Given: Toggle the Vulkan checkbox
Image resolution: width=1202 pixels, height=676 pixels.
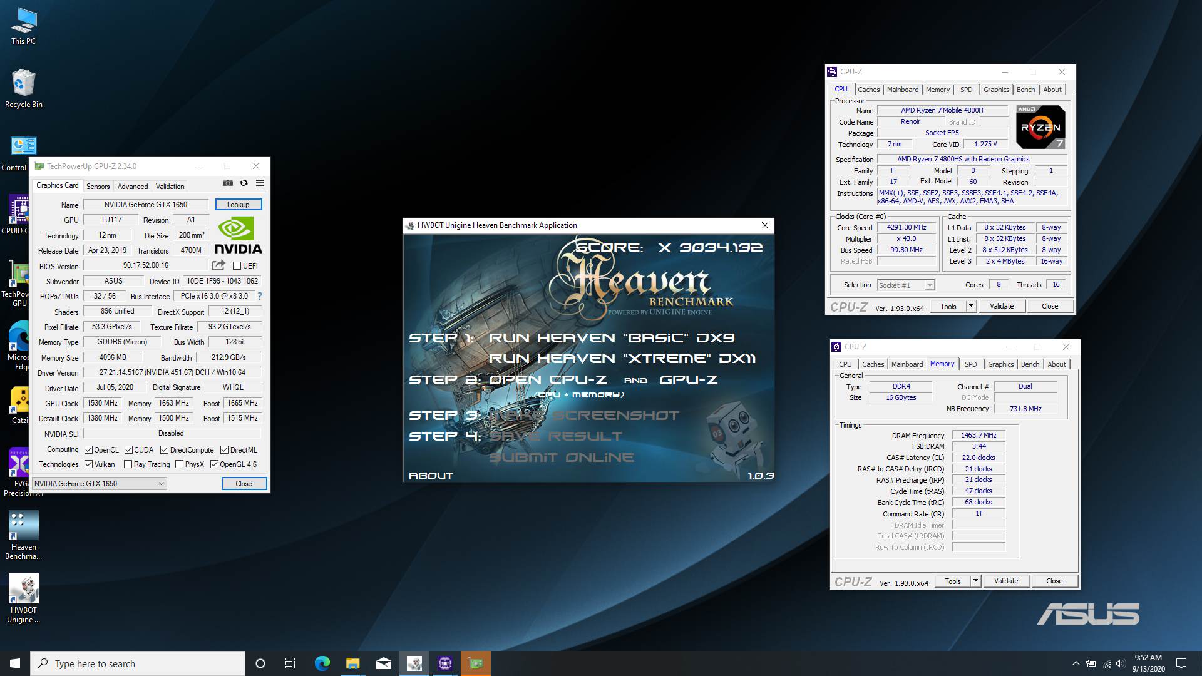Looking at the screenshot, I should [89, 464].
